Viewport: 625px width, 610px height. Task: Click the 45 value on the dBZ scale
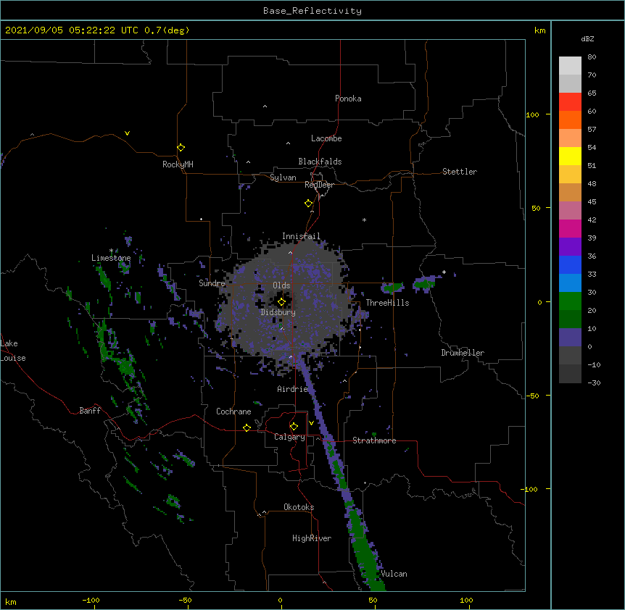click(x=592, y=202)
